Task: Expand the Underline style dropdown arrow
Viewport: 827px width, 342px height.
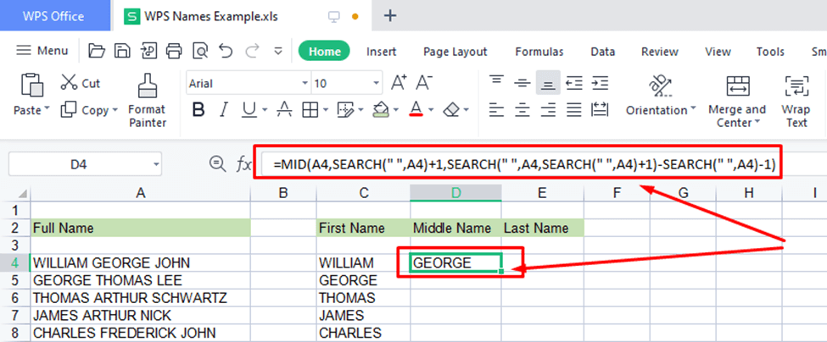Action: [x=265, y=110]
